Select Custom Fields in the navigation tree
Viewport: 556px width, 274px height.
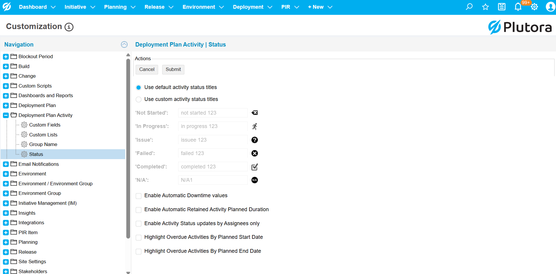(45, 125)
